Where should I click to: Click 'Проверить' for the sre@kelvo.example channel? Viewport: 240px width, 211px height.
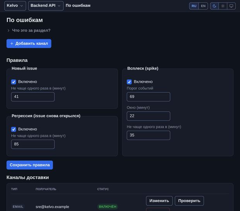[189, 201]
